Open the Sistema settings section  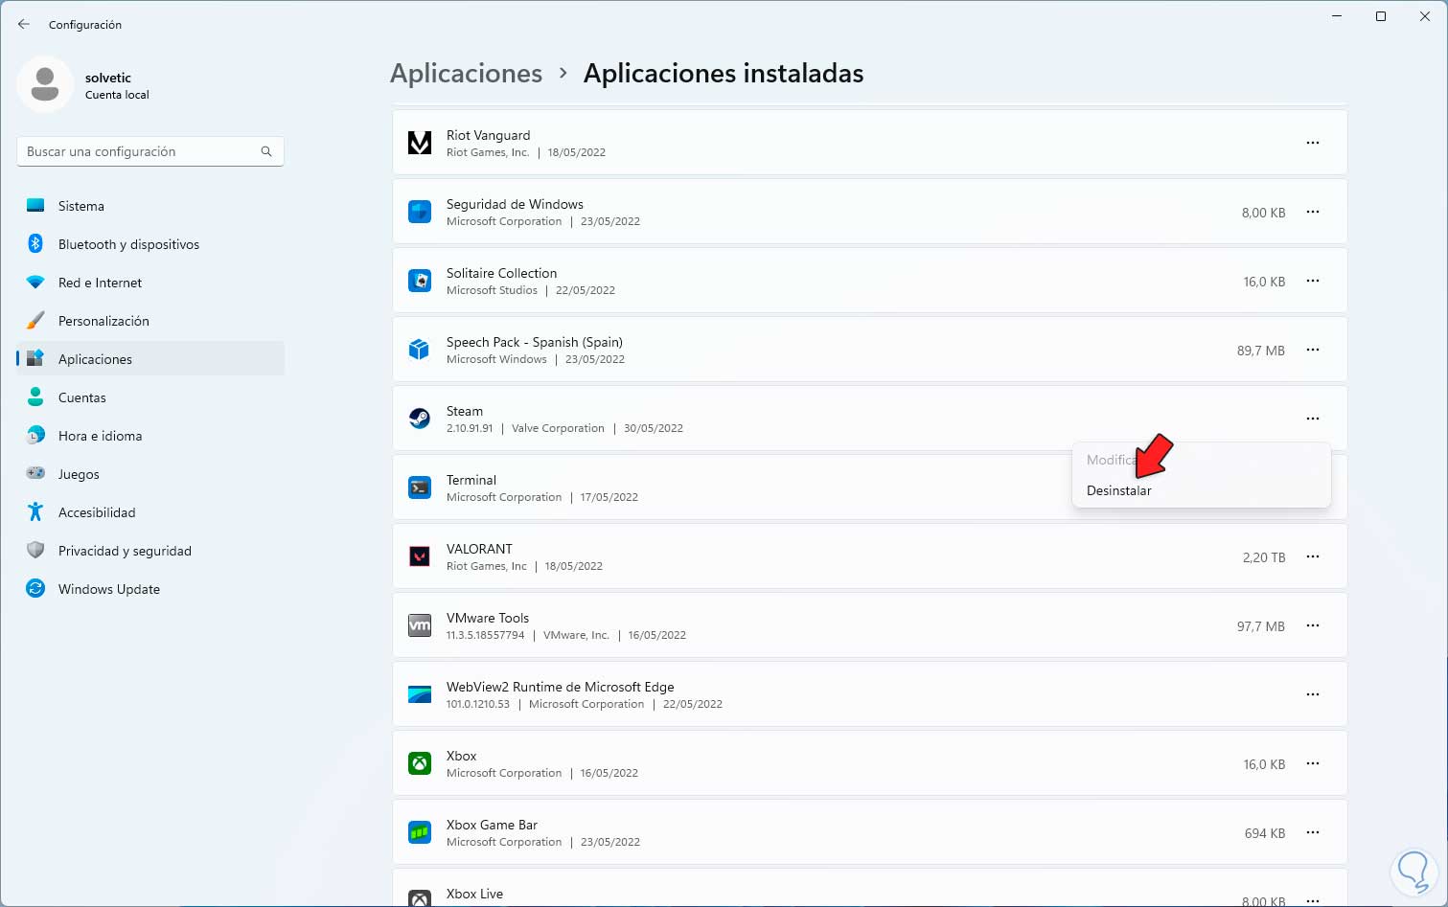(150, 206)
